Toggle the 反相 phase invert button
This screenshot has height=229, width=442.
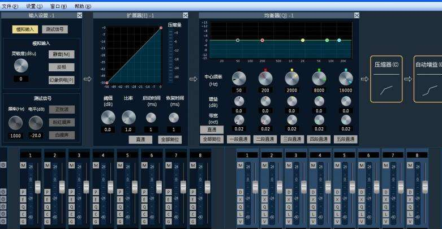tap(62, 67)
